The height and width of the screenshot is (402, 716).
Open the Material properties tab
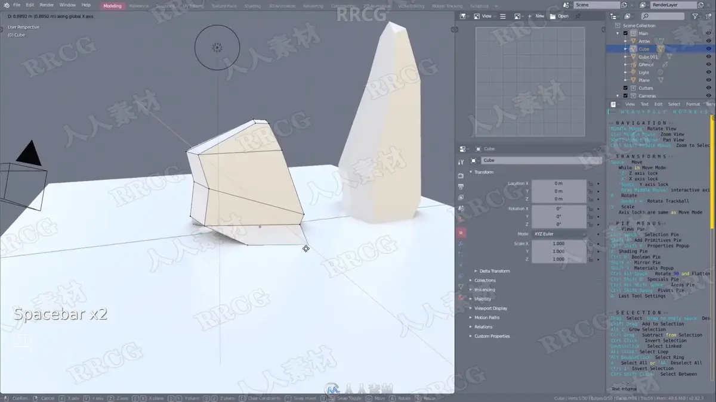coord(461,297)
